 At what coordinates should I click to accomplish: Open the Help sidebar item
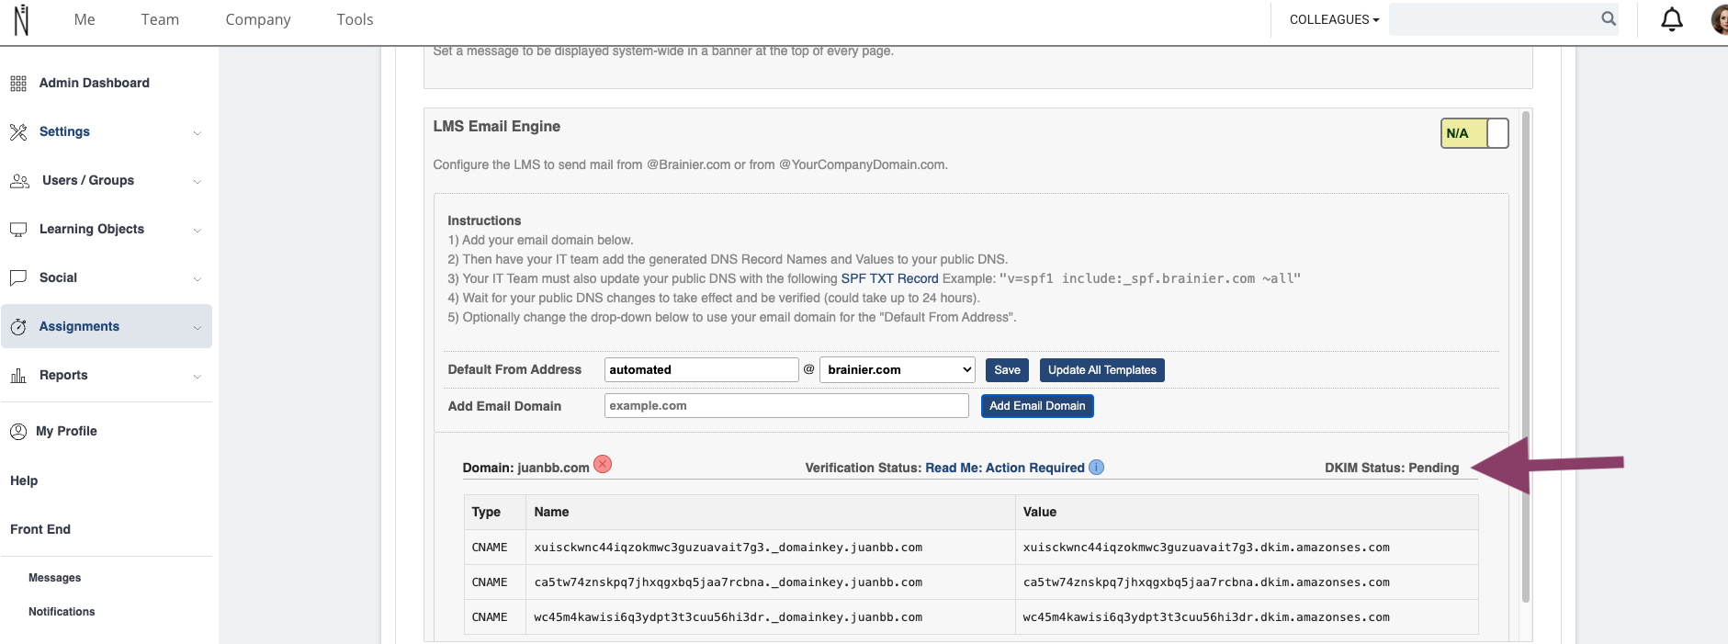point(24,480)
